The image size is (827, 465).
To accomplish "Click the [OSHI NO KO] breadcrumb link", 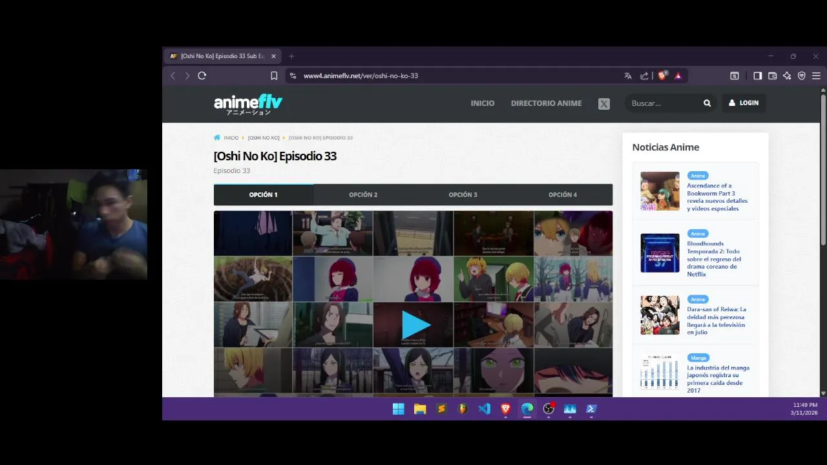I will 264,138.
